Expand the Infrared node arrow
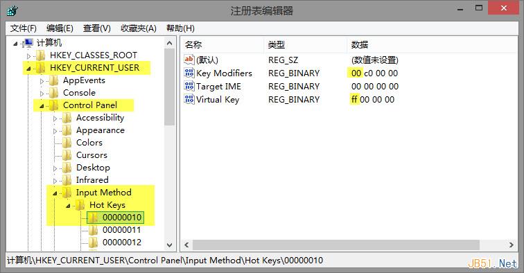The height and width of the screenshot is (273, 524). pyautogui.click(x=55, y=181)
